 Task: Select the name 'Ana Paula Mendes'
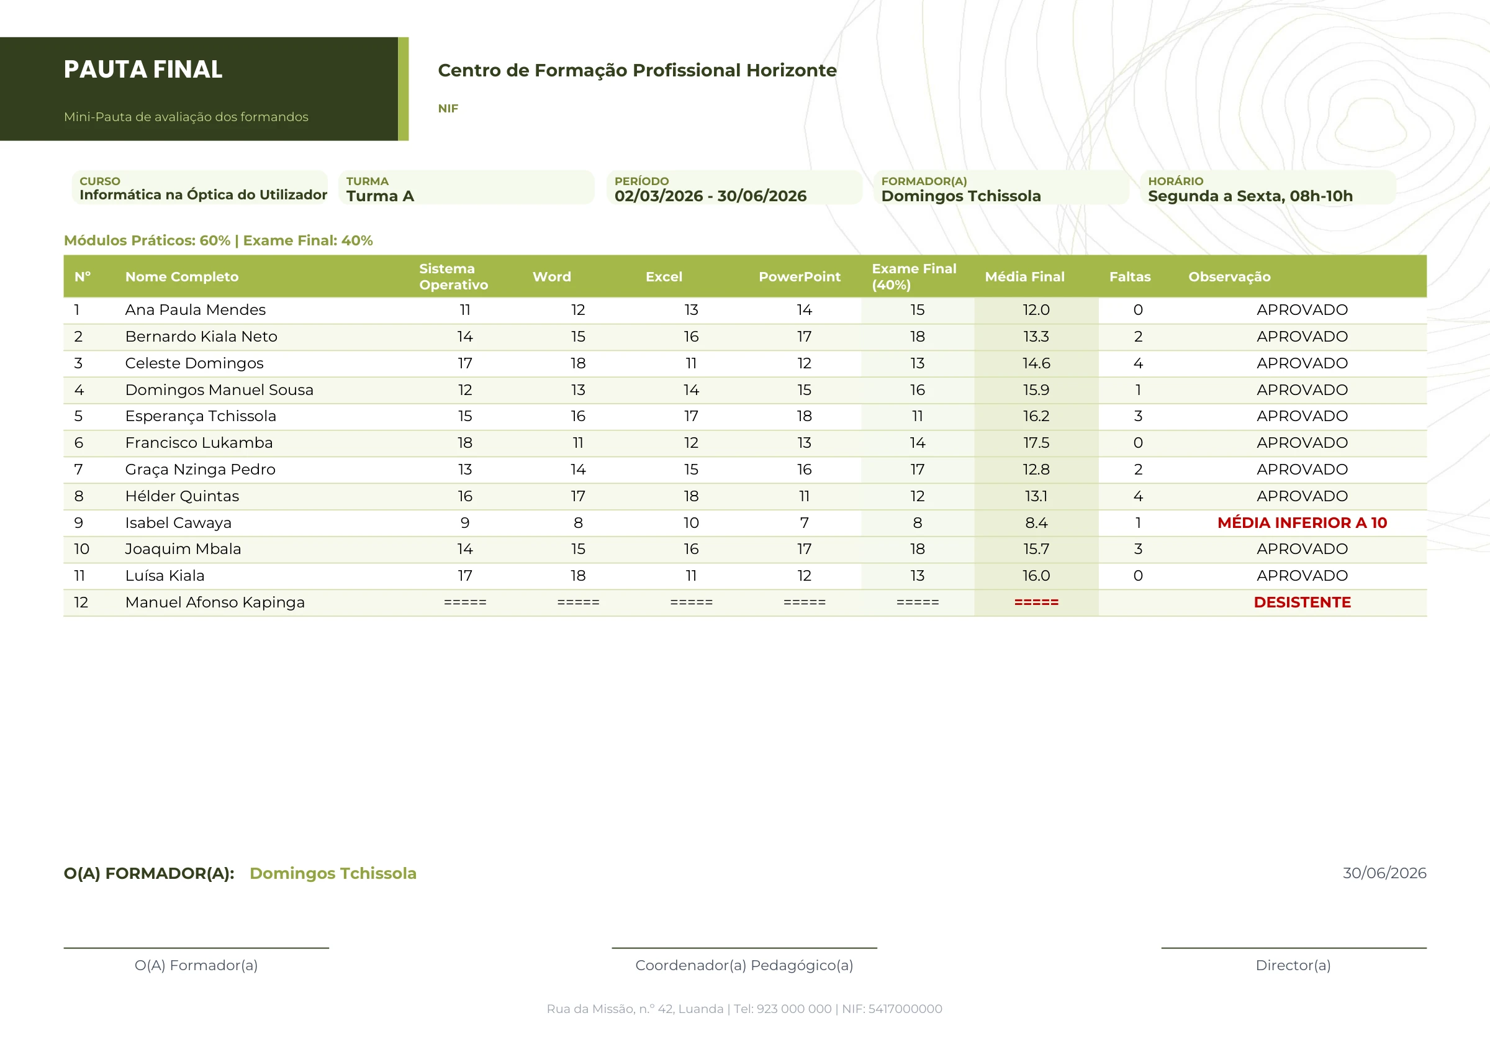point(196,310)
